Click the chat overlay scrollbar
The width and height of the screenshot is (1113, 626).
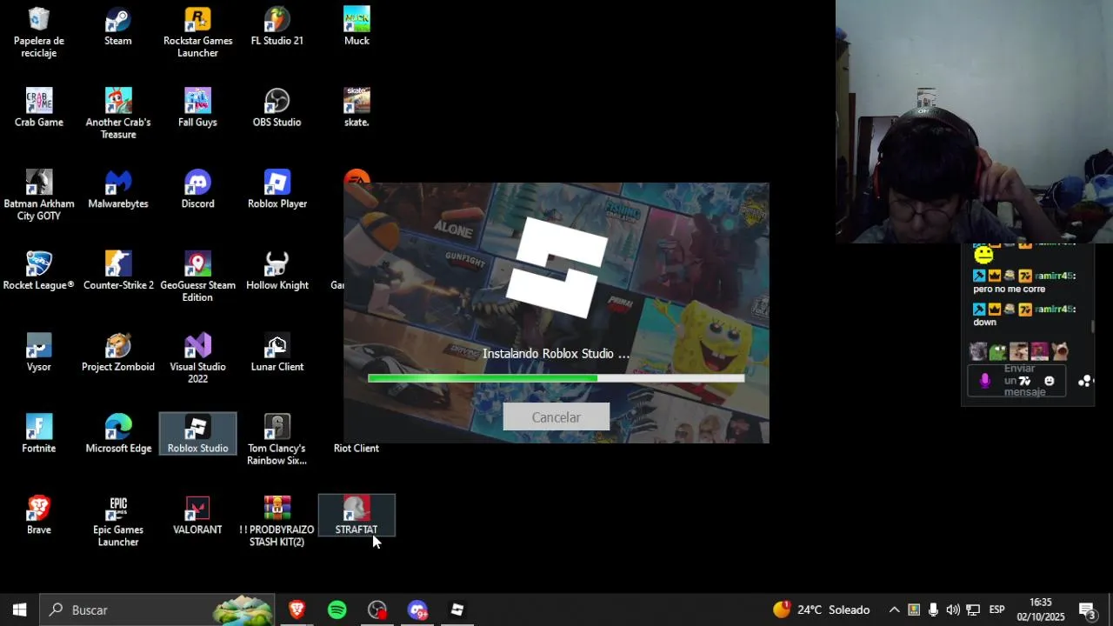1093,326
